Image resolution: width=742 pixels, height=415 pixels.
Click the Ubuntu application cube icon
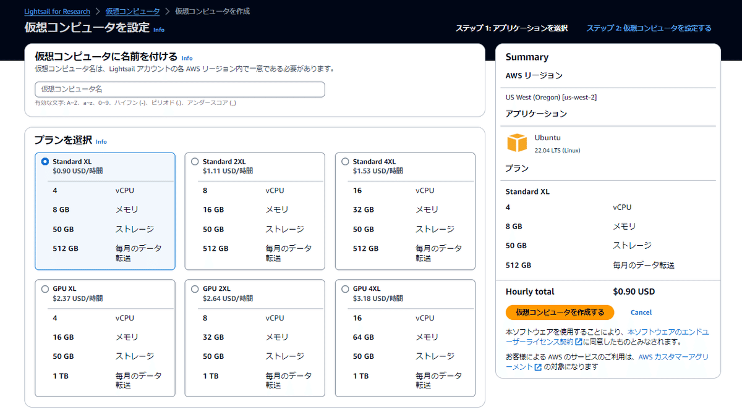(516, 143)
